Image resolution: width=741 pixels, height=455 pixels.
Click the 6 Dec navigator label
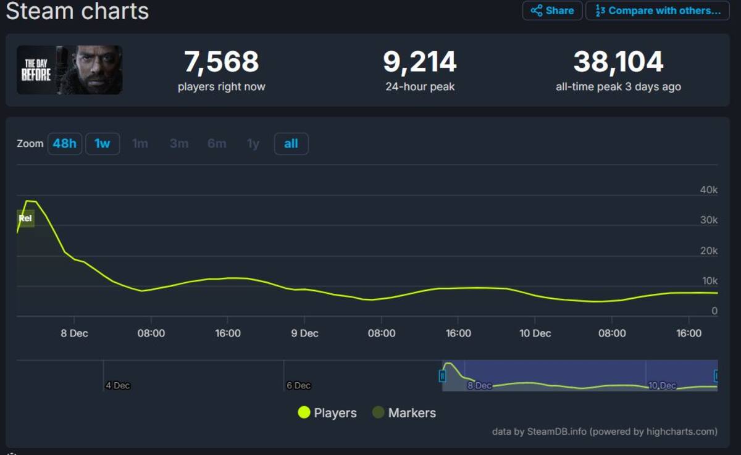click(298, 385)
